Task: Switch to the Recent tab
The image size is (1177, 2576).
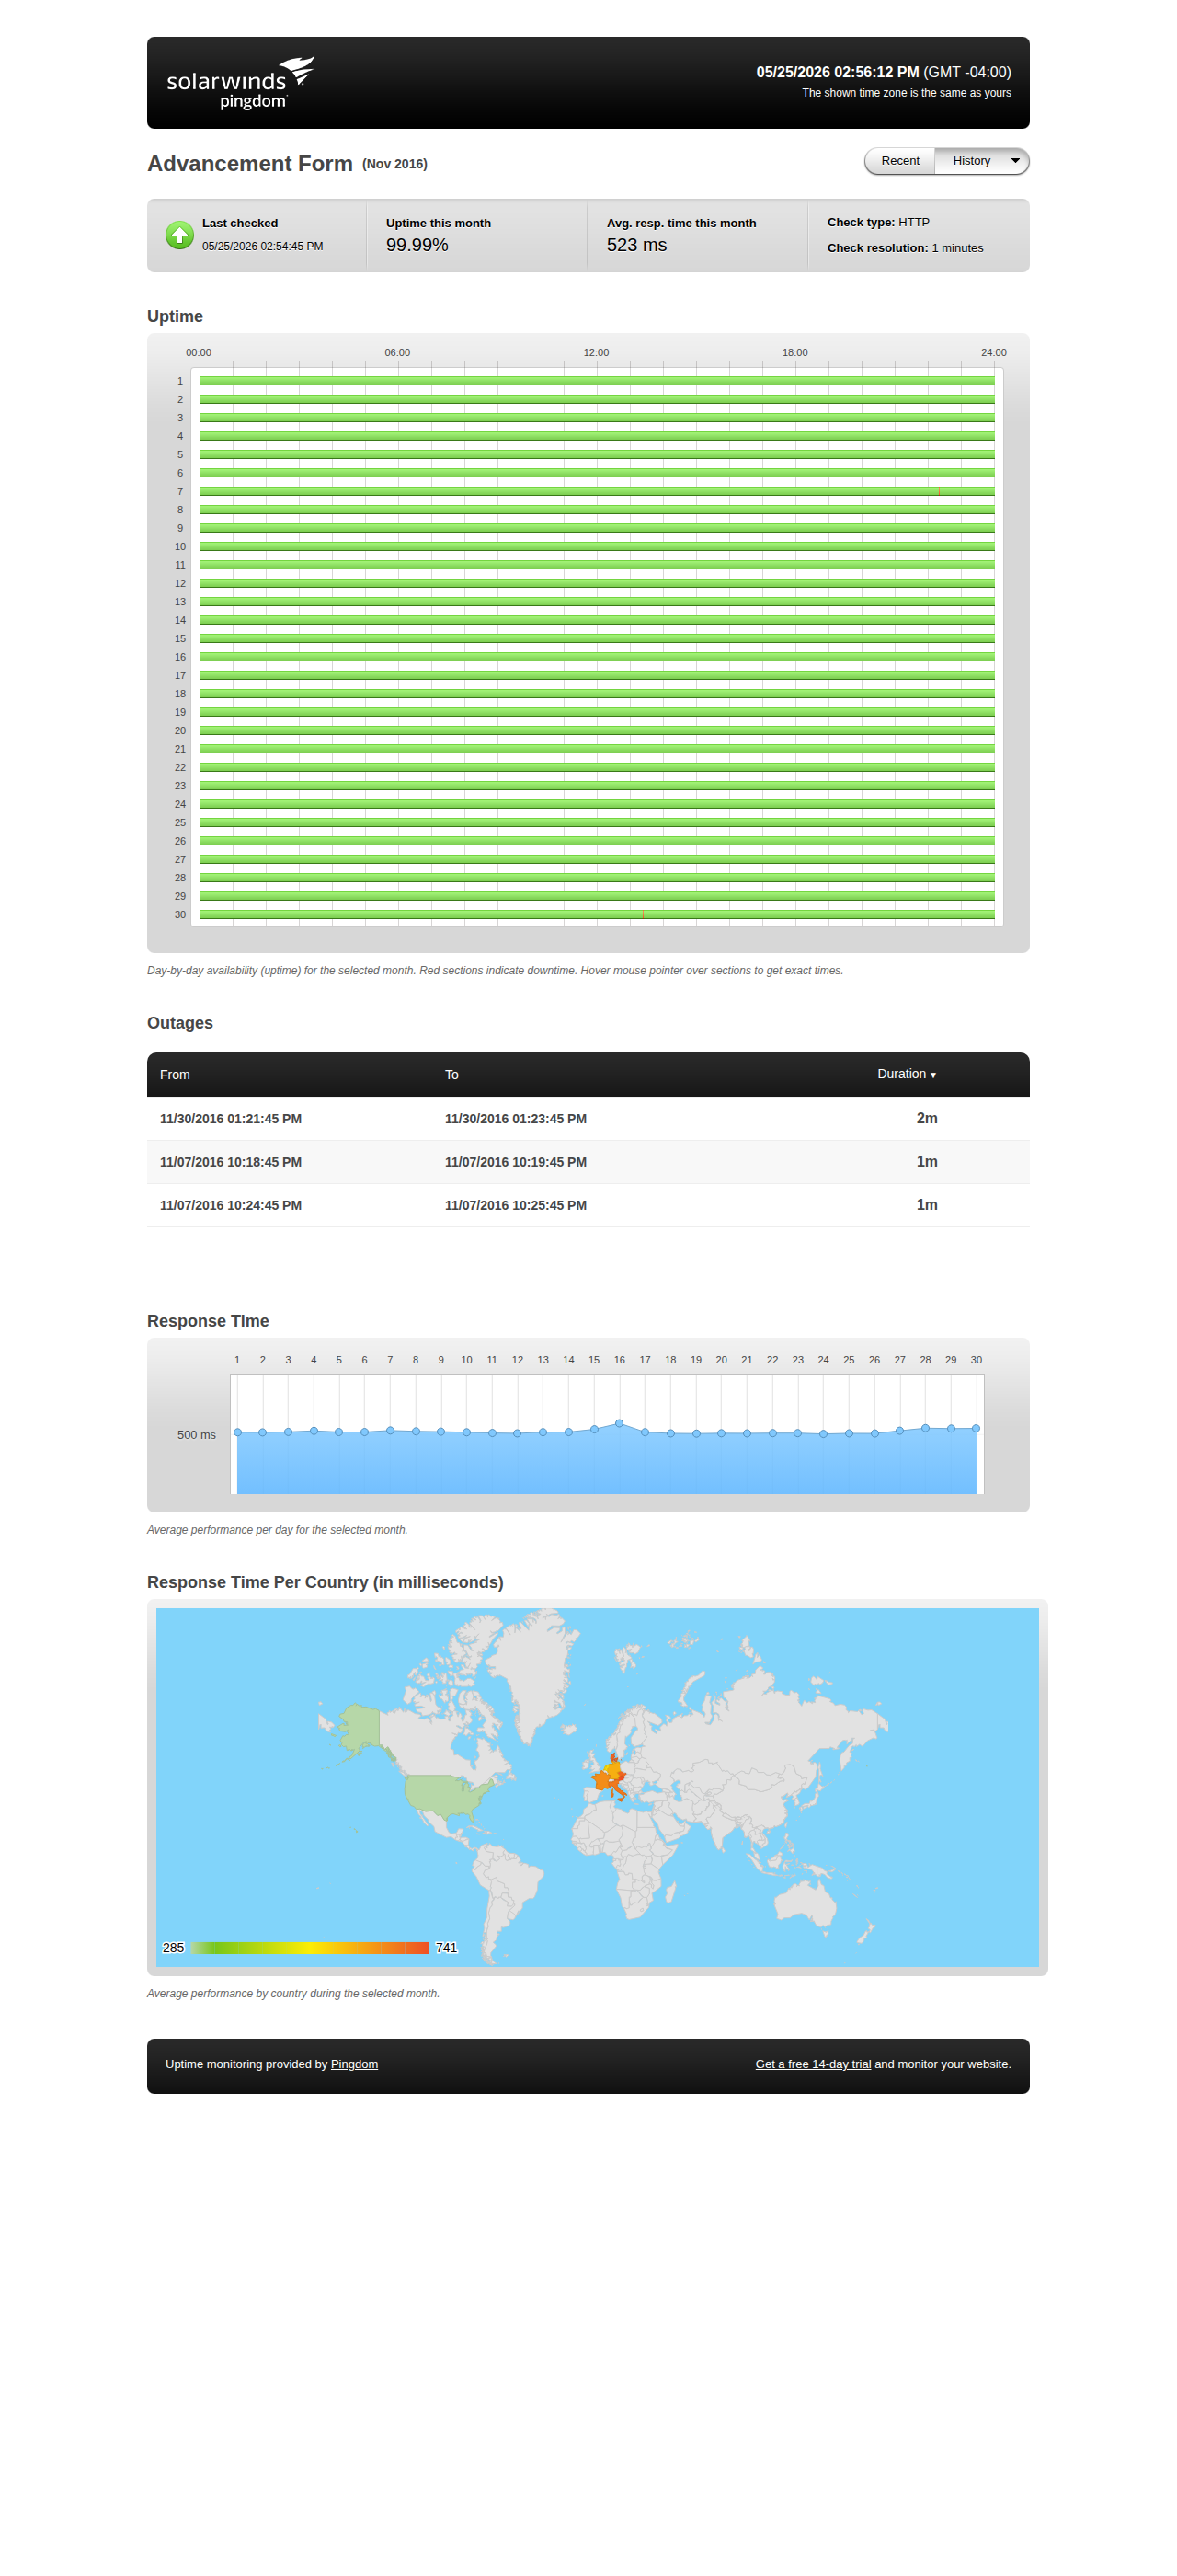Action: [x=899, y=161]
